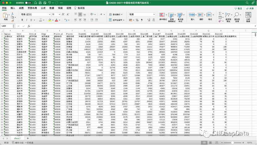Toggle right text alignment
The image size is (257, 145).
tap(85, 20)
